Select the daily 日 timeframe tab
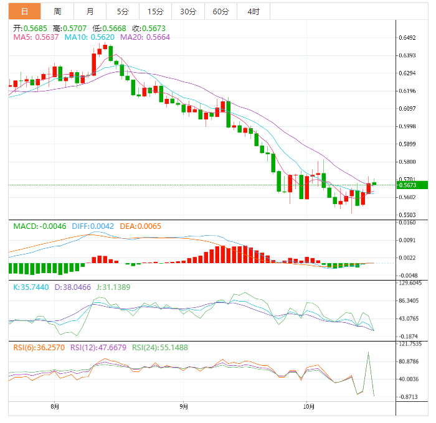Viewport: 436px width, 423px height. tap(24, 11)
